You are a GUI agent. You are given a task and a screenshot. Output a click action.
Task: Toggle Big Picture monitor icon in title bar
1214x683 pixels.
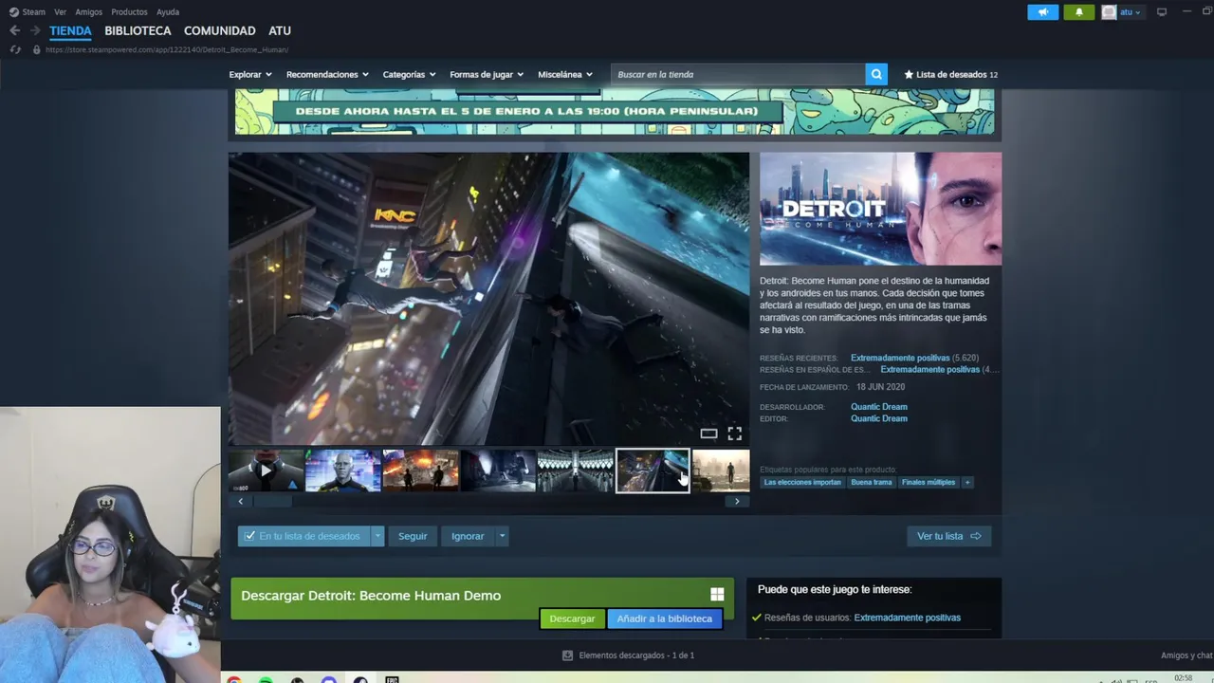click(1161, 12)
